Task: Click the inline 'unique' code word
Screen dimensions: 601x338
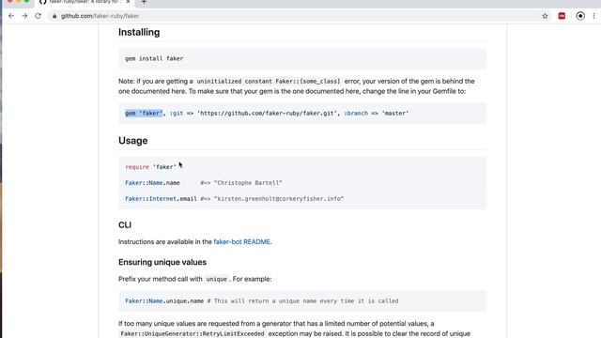Action: pyautogui.click(x=217, y=279)
